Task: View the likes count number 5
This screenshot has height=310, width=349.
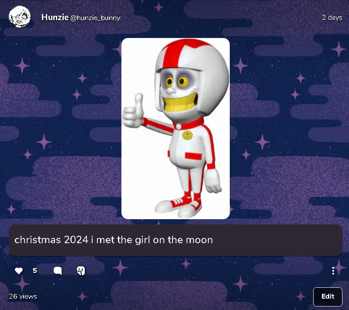Action: pyautogui.click(x=35, y=271)
